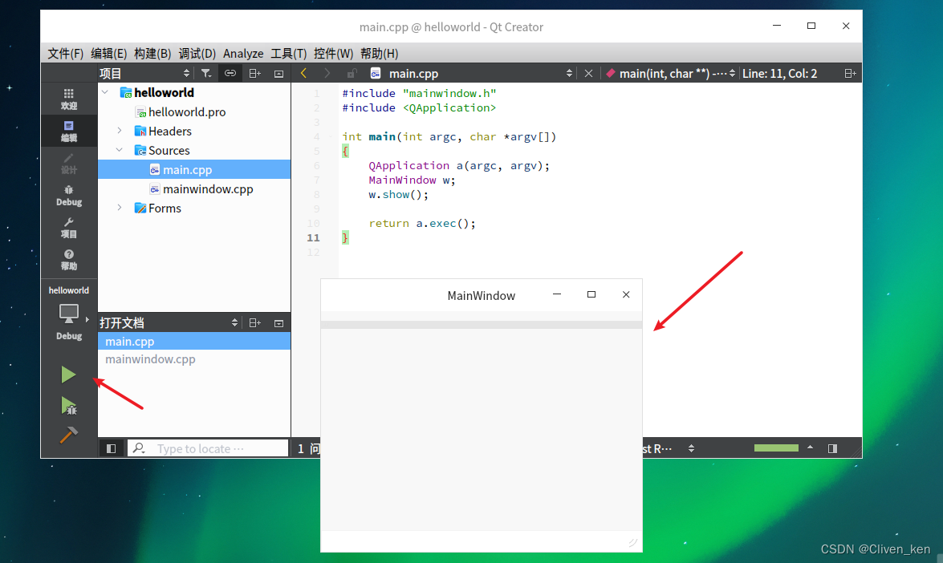Run the project with green play button

tap(68, 375)
